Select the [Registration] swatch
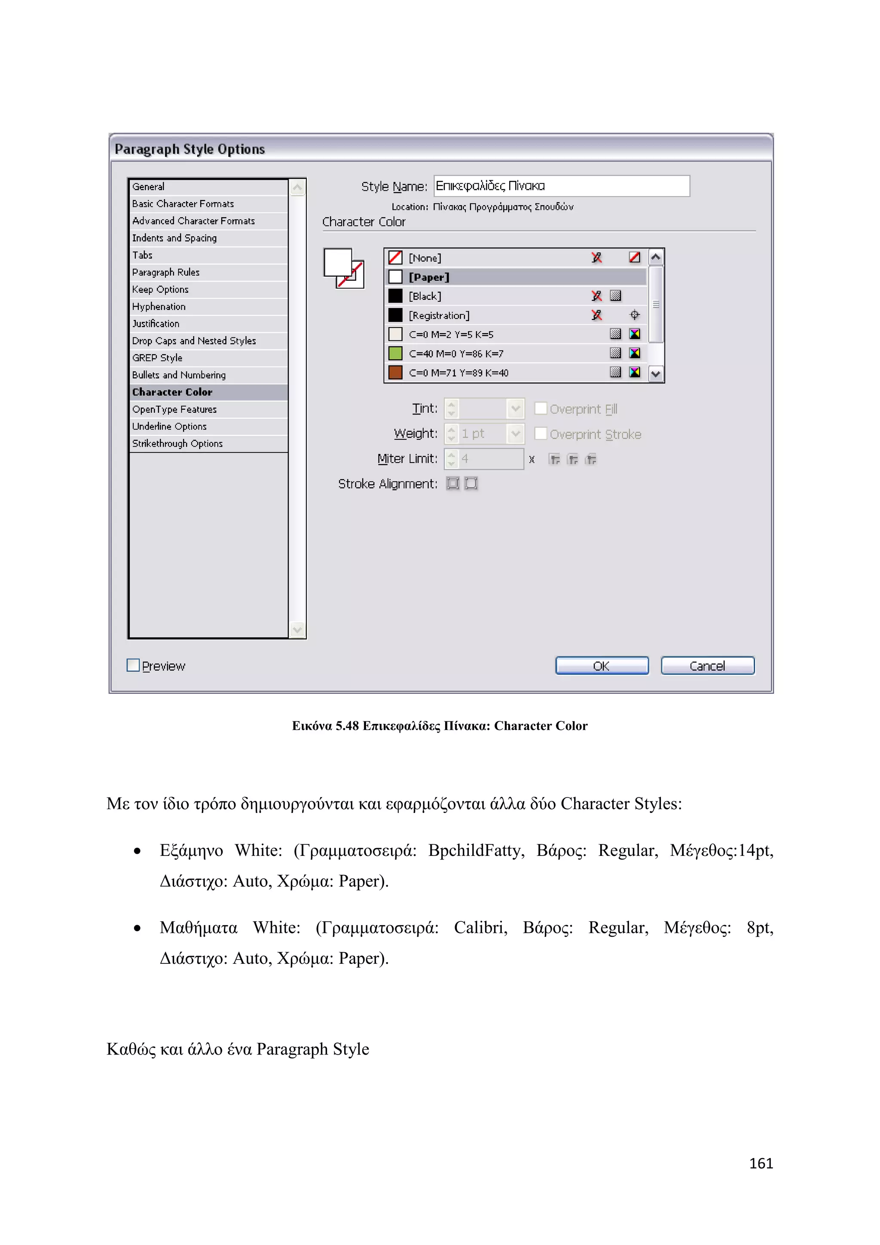Viewport: 880px width, 1245px height. point(516,315)
